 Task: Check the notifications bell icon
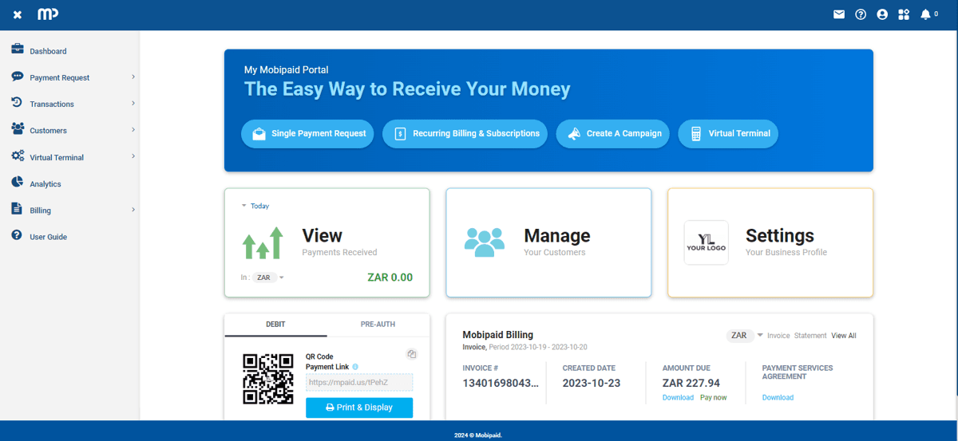pos(925,14)
